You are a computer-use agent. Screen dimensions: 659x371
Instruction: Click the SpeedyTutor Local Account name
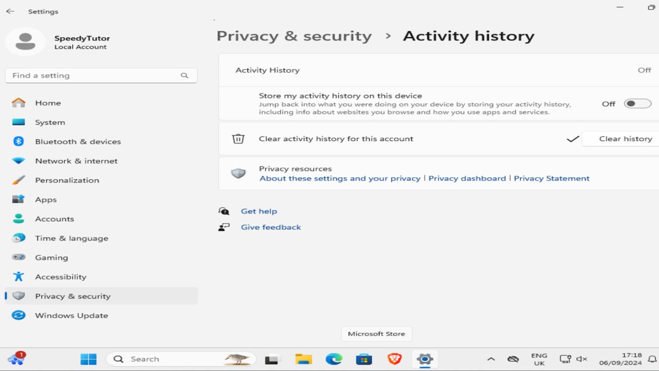(x=82, y=42)
